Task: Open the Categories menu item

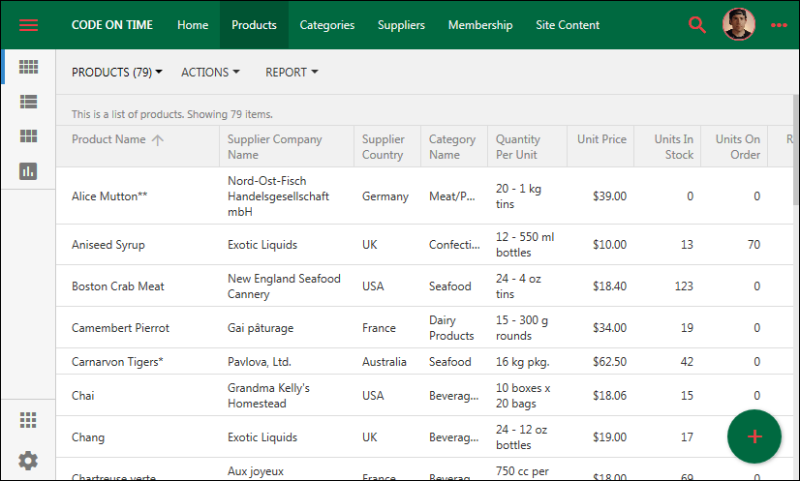Action: pos(327,25)
